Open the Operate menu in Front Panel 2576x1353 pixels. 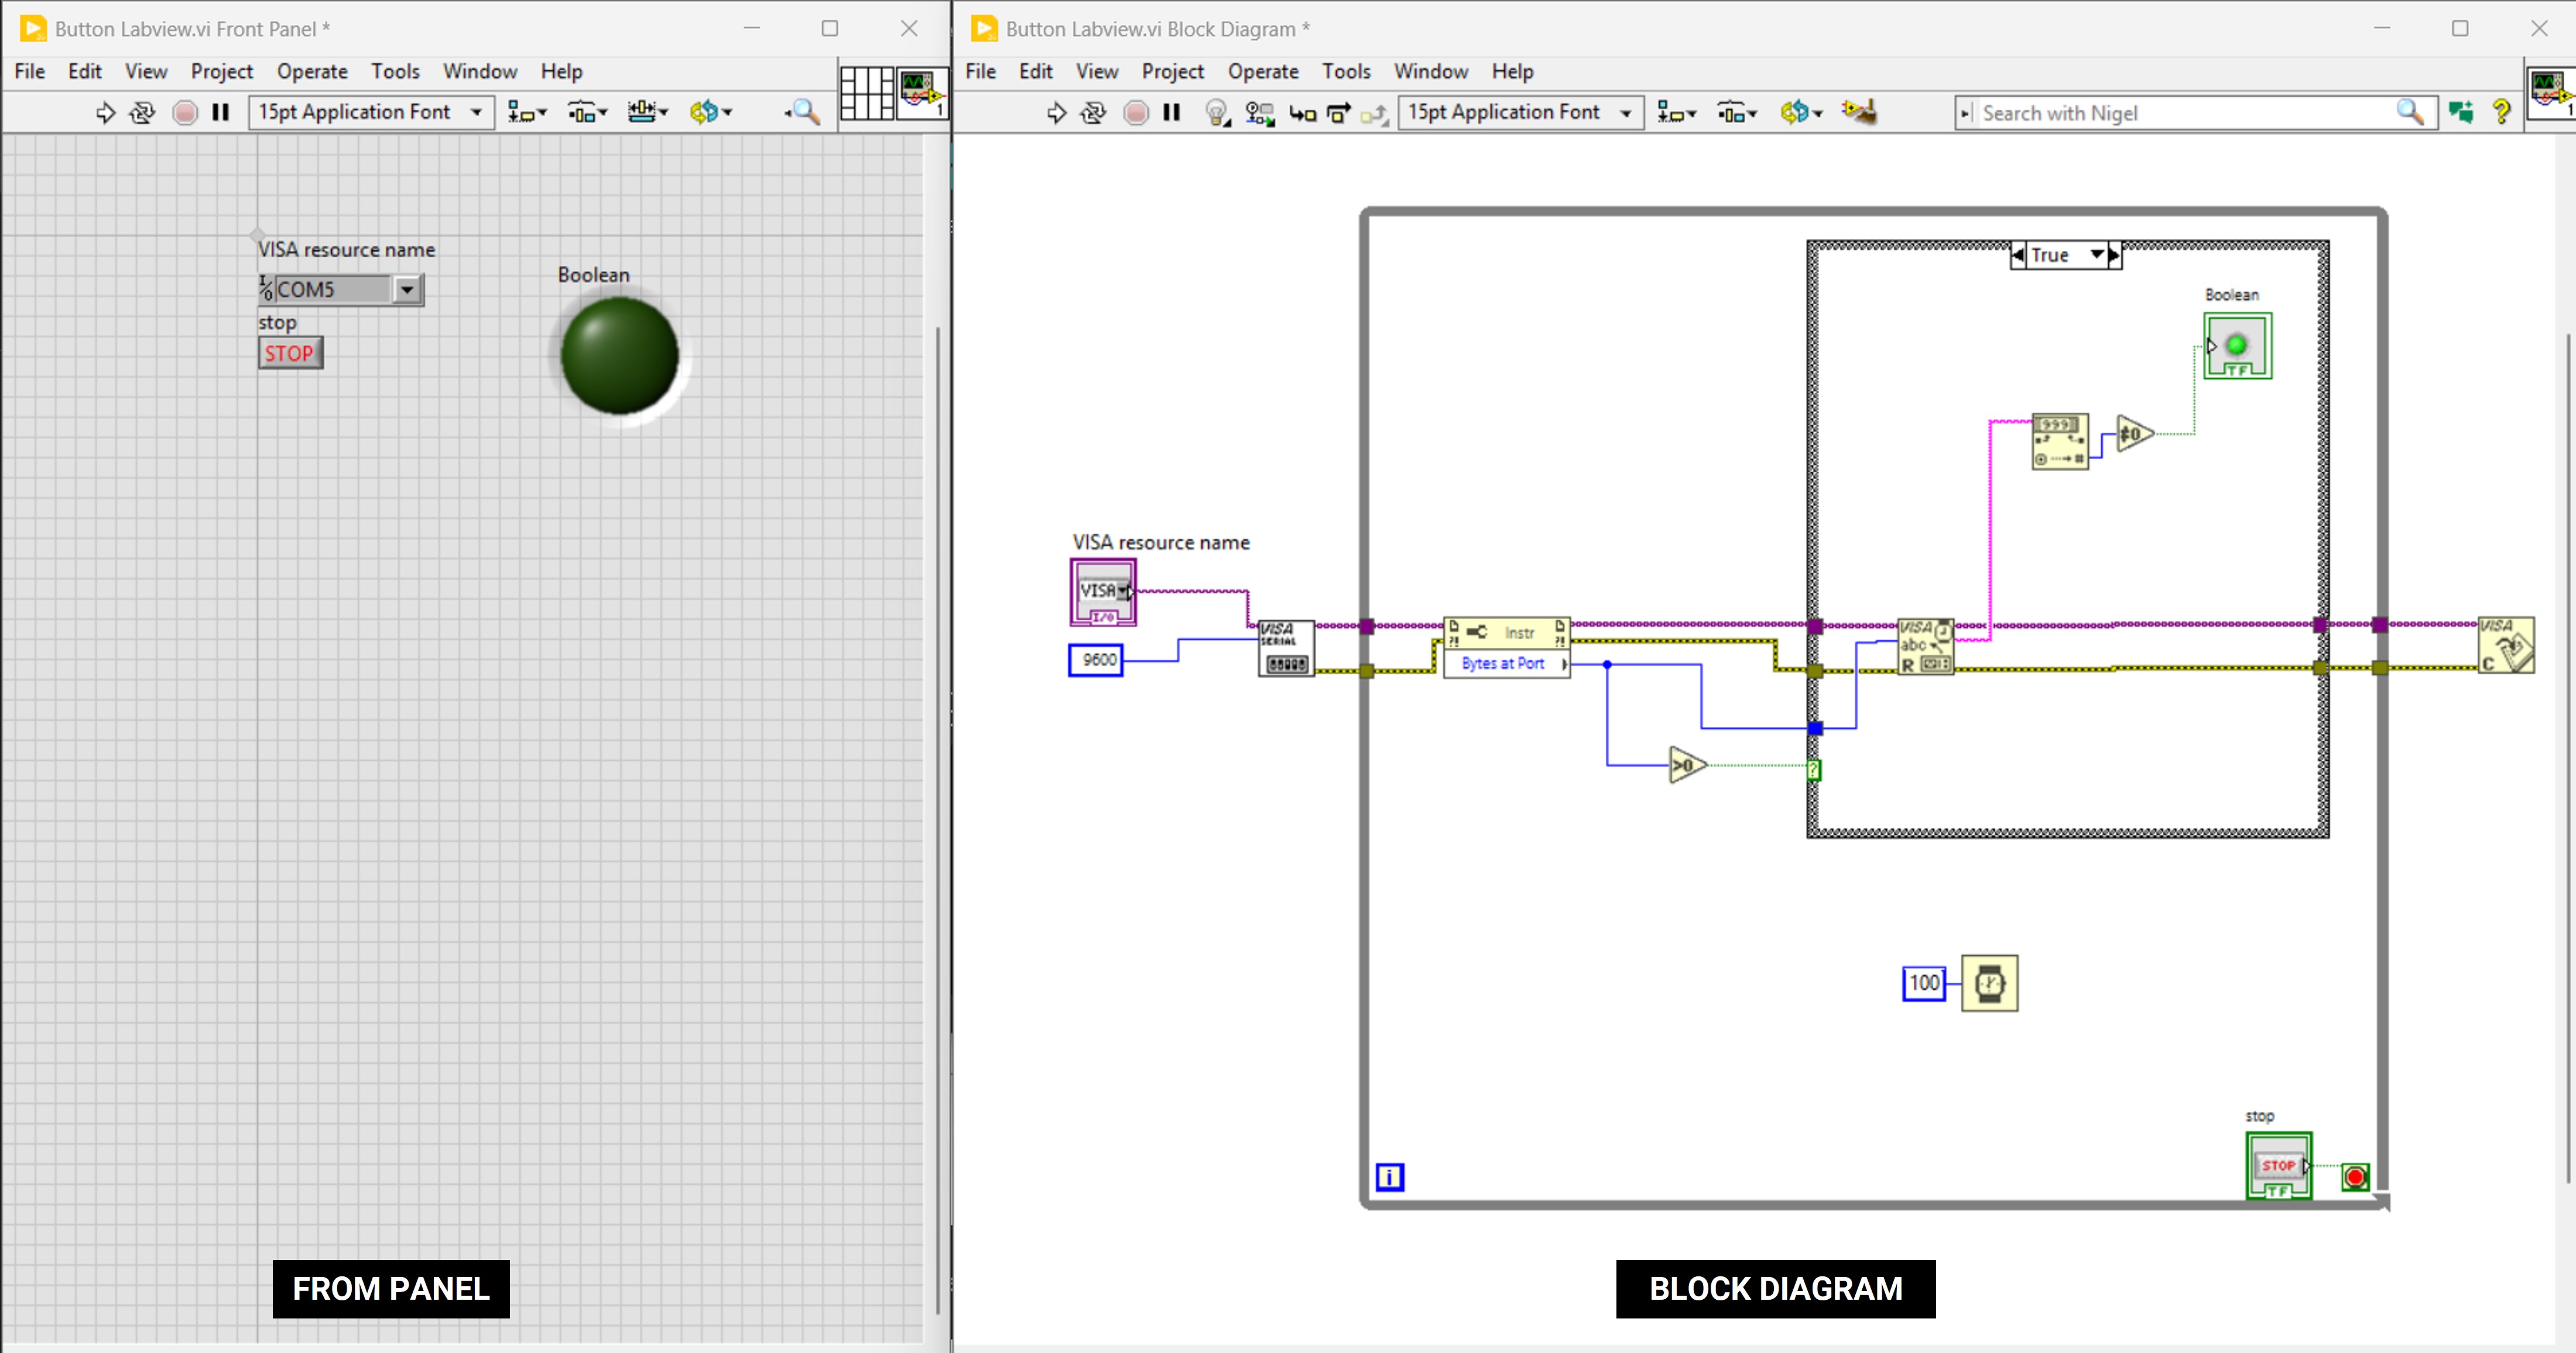312,71
